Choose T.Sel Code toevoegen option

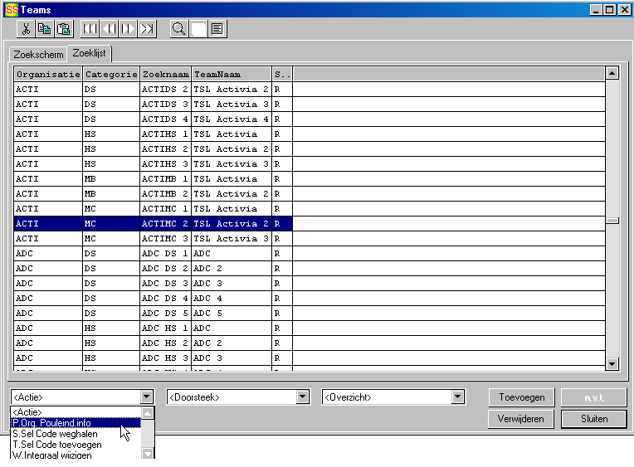[x=76, y=445]
